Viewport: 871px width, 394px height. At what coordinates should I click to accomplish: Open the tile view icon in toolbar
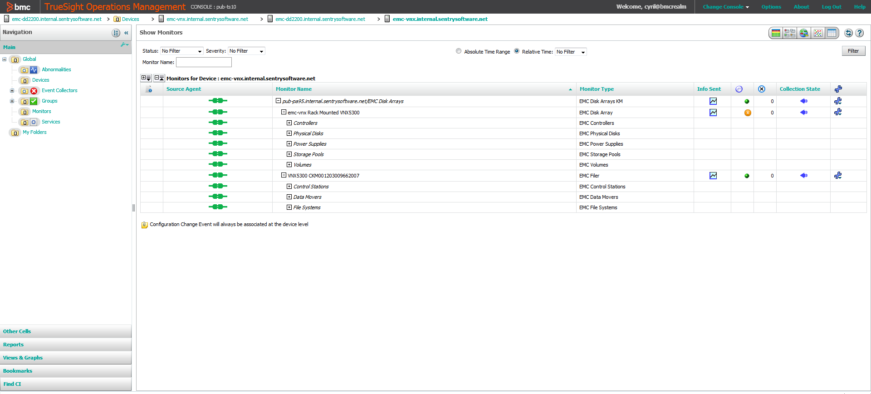point(790,33)
